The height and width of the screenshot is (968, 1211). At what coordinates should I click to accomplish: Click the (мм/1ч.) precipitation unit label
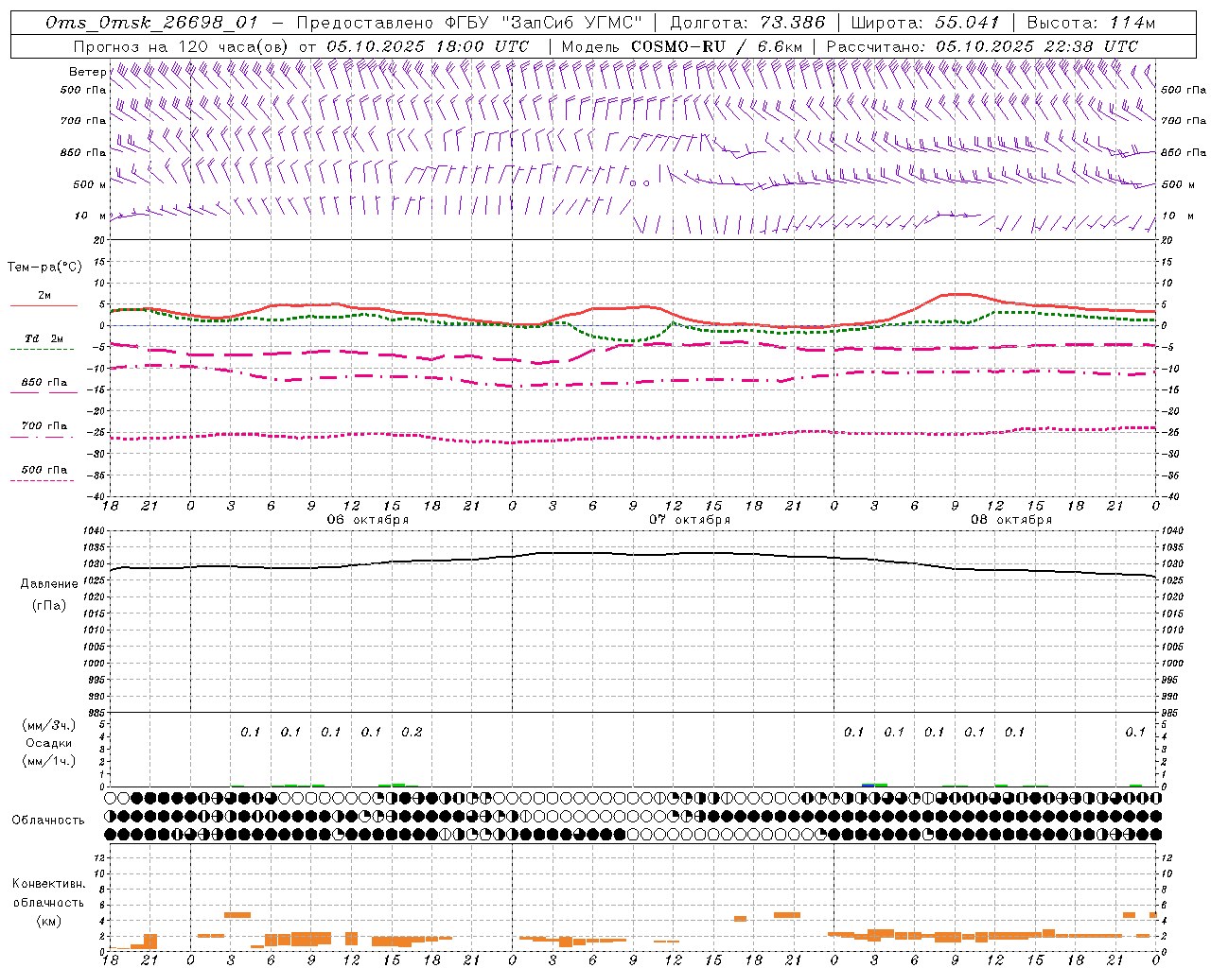coord(48,761)
